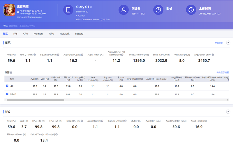Open the Battery tab

click(79, 34)
